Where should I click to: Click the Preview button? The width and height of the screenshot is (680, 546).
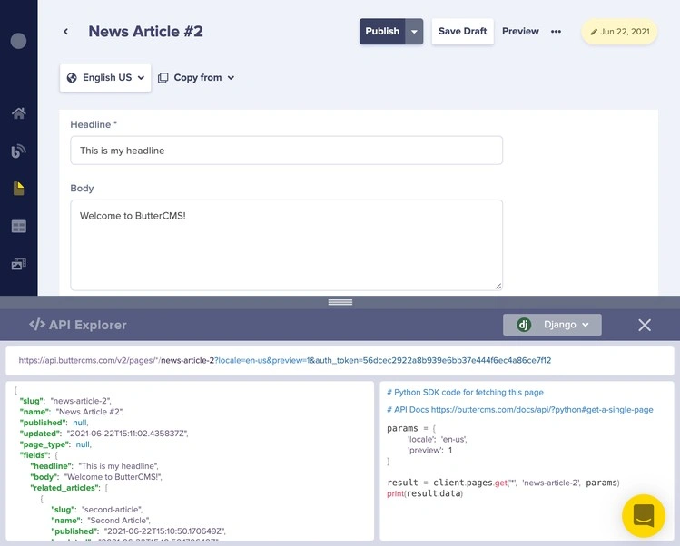click(520, 31)
